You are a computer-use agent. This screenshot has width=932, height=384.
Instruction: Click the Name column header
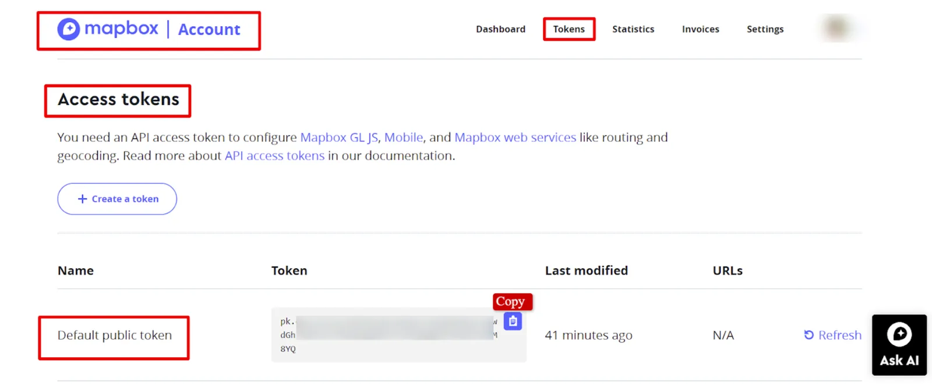coord(76,271)
